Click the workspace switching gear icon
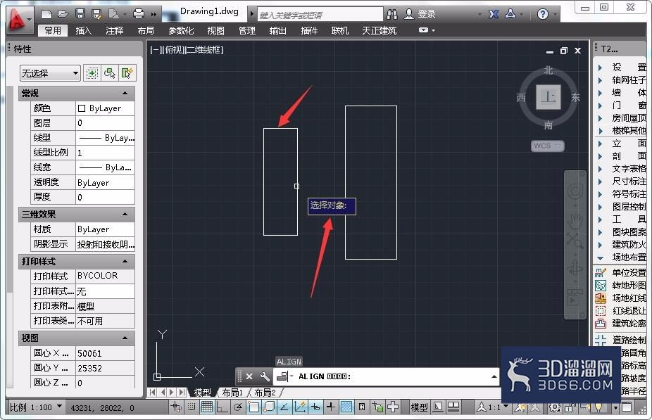 pos(554,407)
